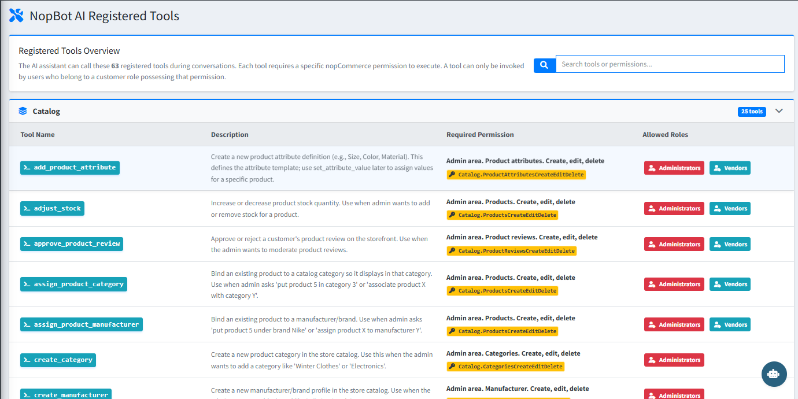798x399 pixels.
Task: Click the Allowed Roles column header
Action: [665, 135]
